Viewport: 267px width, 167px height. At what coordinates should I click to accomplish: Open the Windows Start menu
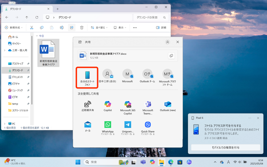tap(78, 162)
